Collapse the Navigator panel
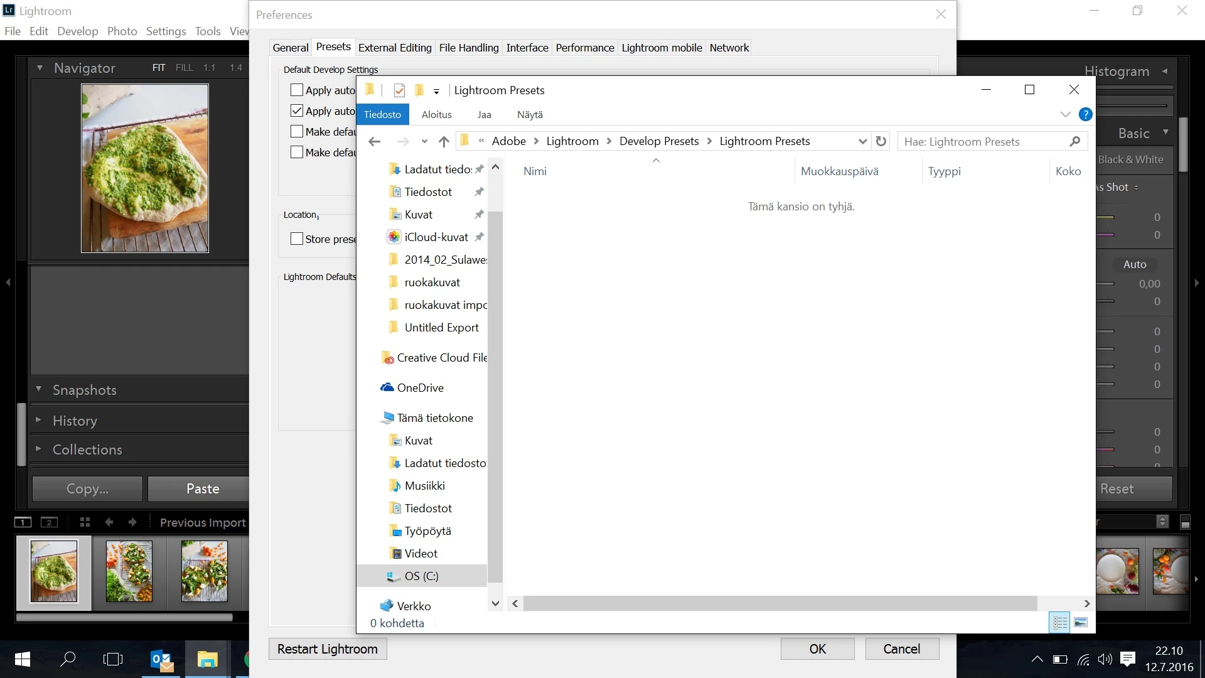1205x678 pixels. (40, 68)
